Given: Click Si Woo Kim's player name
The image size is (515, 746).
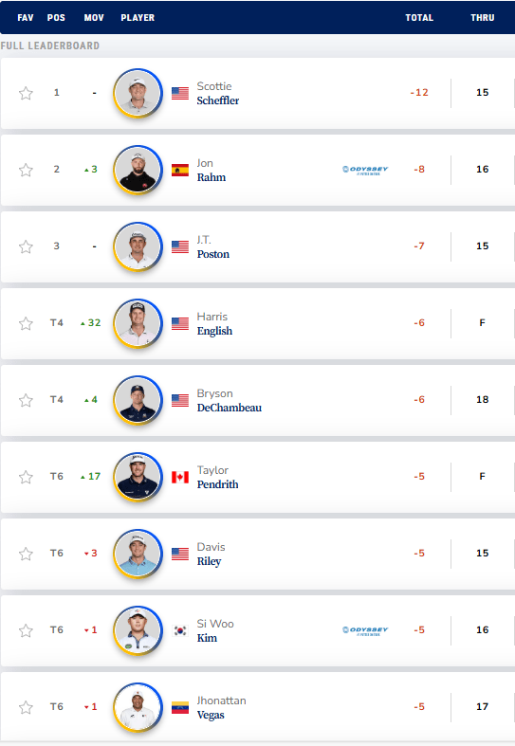Looking at the screenshot, I should click(215, 630).
